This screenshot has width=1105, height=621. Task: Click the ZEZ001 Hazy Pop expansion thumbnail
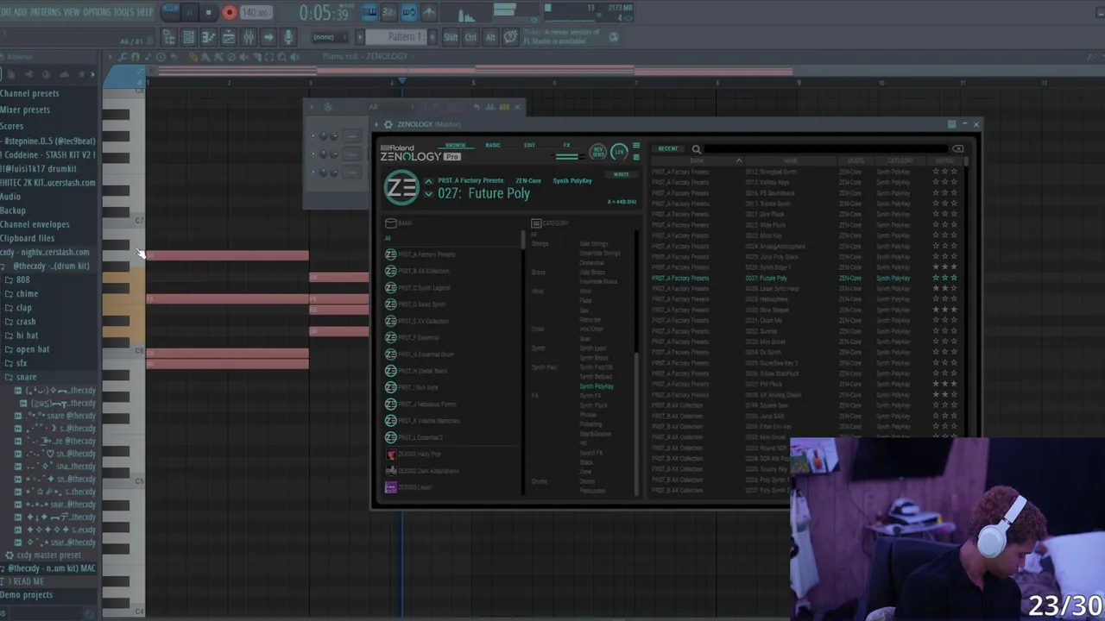[391, 455]
